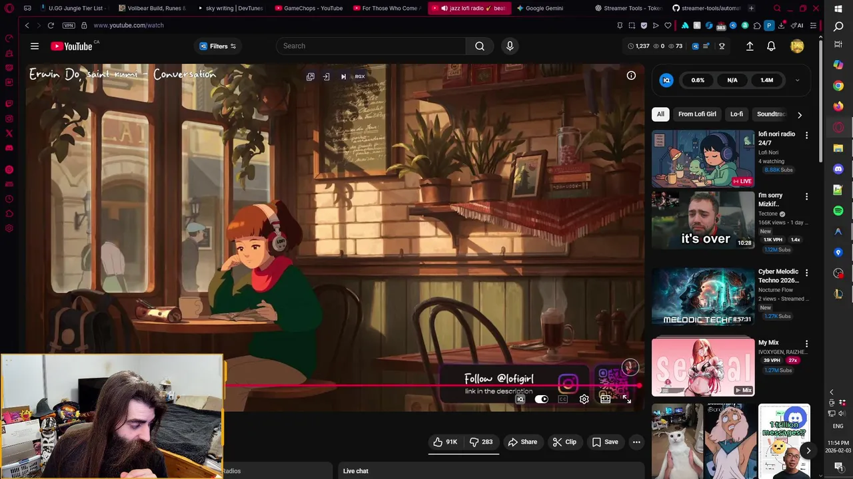Focus the YouTube search field
The image size is (853, 479).
(371, 46)
